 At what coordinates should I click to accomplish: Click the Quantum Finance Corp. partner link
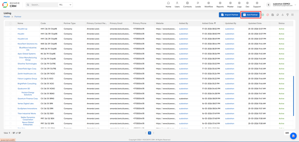28,99
